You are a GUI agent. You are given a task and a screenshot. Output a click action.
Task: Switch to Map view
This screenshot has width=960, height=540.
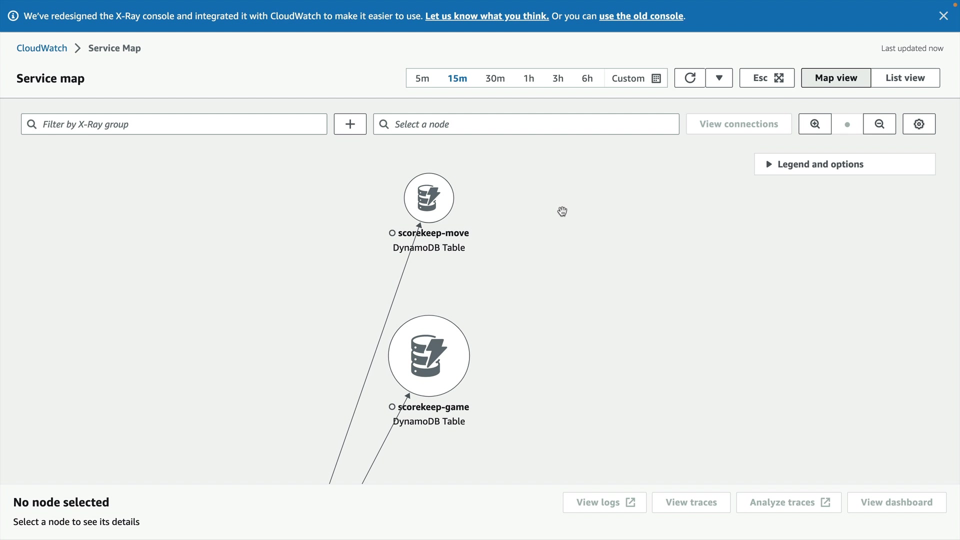(835, 78)
